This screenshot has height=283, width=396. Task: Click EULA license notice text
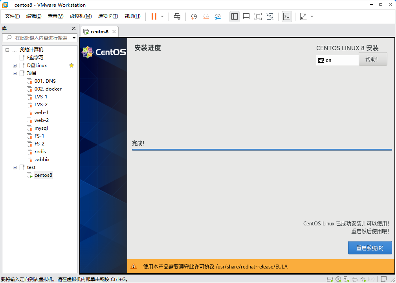pyautogui.click(x=215, y=267)
